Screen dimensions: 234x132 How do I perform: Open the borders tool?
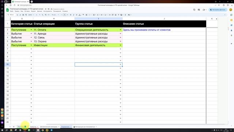pyautogui.click(x=86, y=15)
